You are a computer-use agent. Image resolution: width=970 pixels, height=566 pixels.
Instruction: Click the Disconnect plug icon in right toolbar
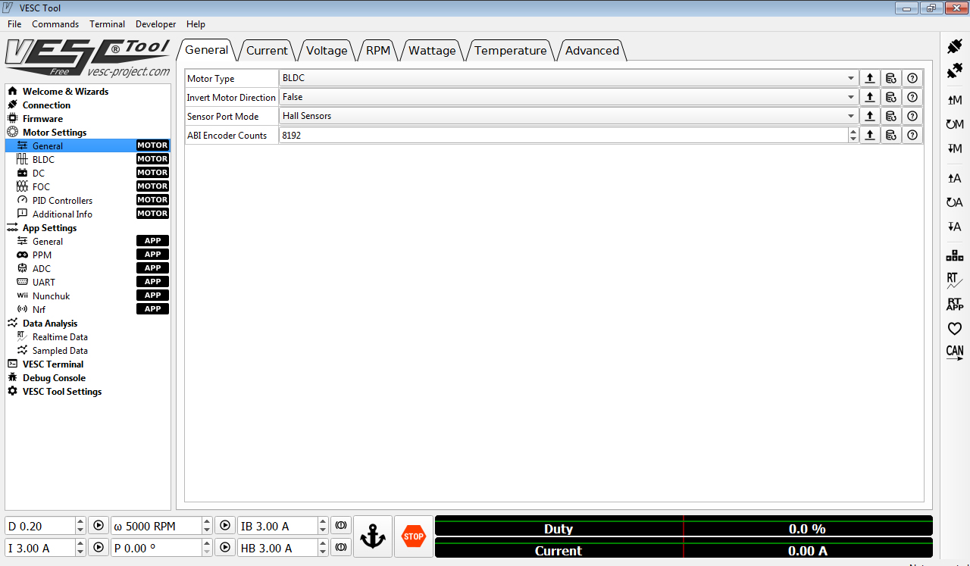point(955,71)
